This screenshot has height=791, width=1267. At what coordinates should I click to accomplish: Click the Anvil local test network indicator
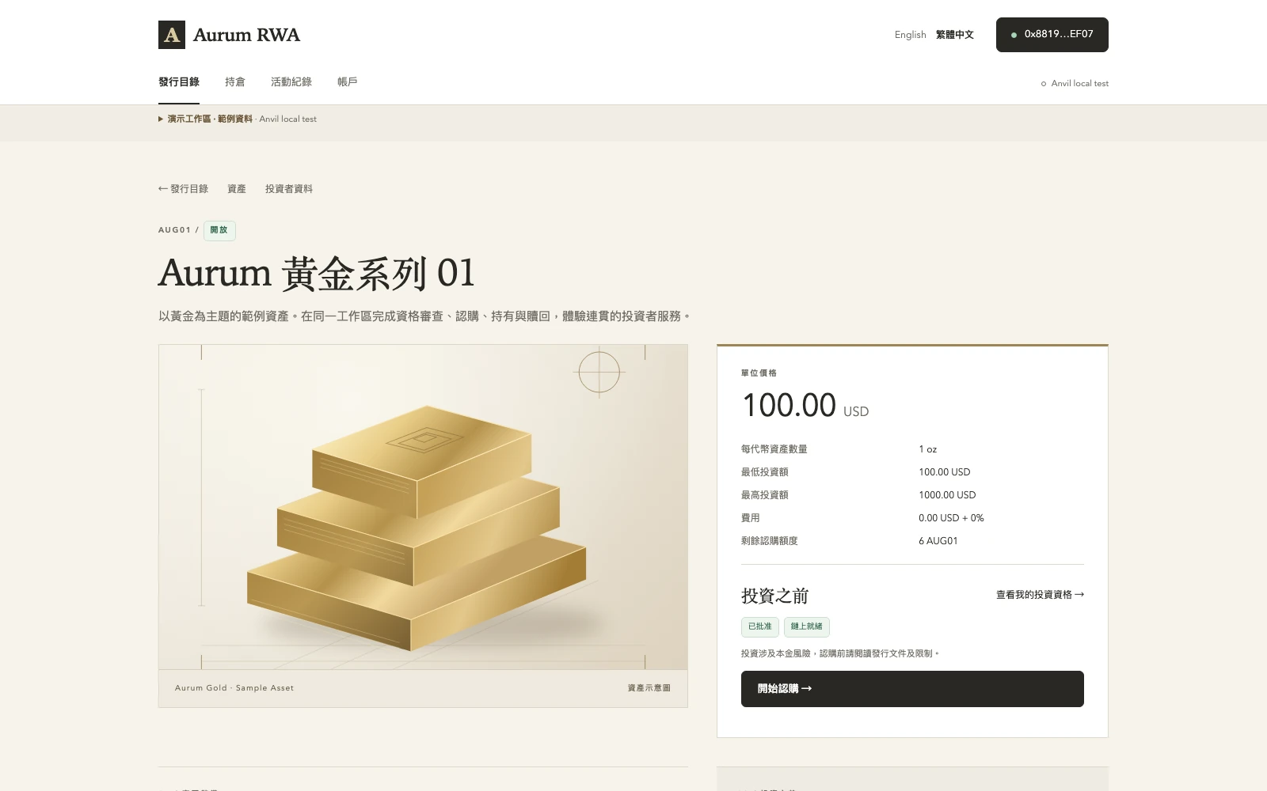[x=1075, y=84]
